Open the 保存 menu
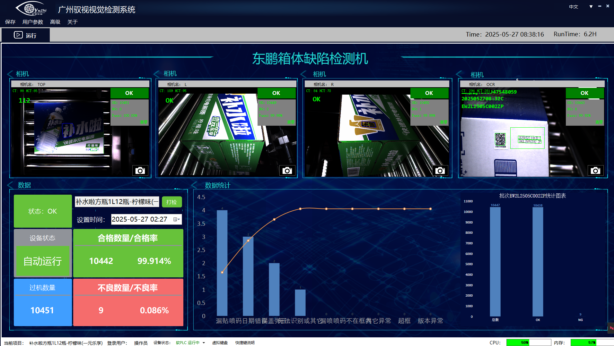614x346 pixels. 10,22
